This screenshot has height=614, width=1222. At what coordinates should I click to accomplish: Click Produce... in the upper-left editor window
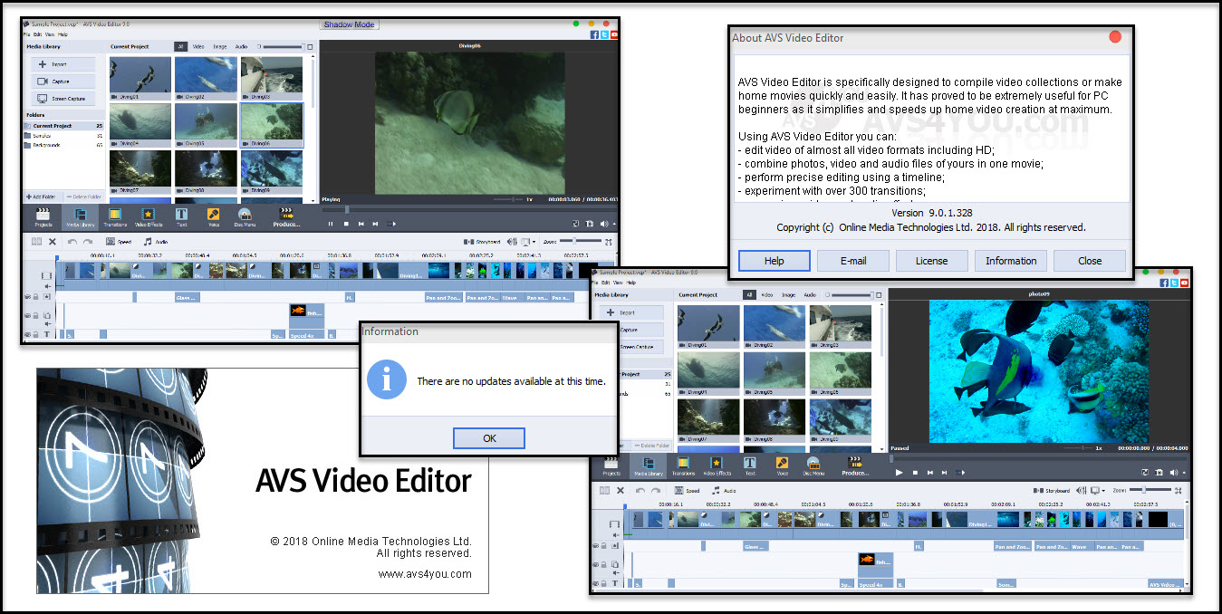286,216
